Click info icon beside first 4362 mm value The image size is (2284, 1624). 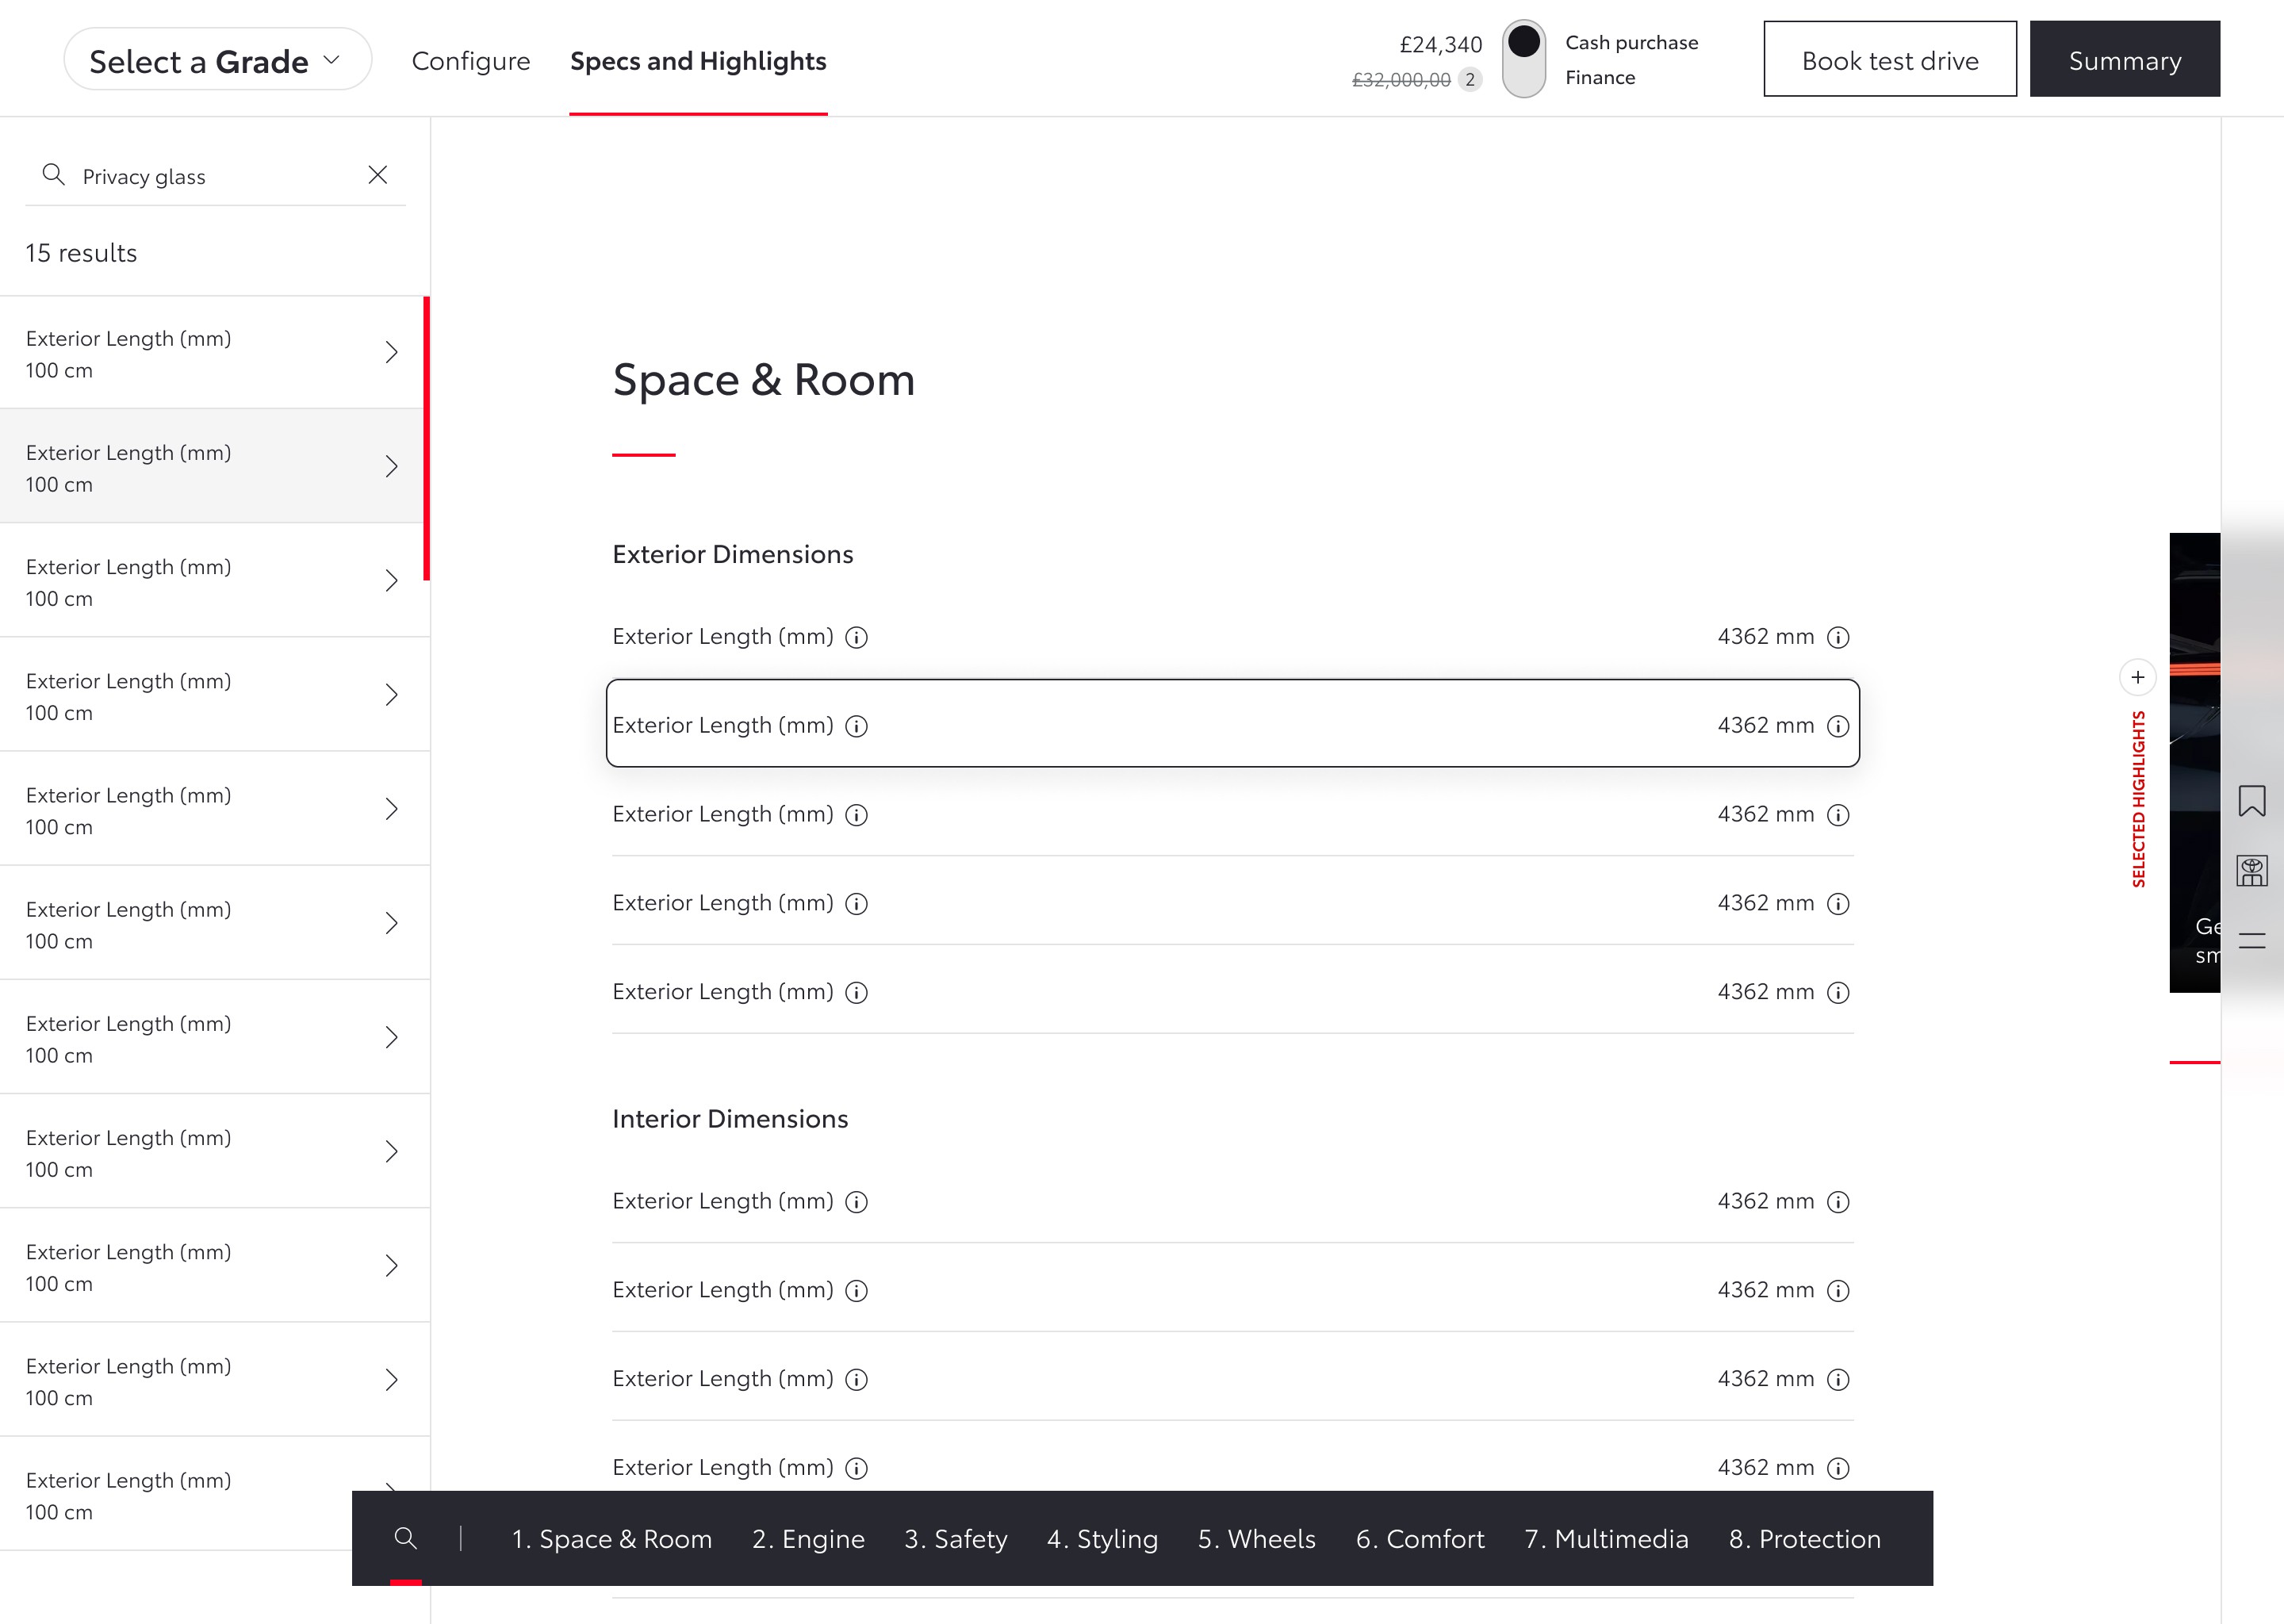[1838, 637]
